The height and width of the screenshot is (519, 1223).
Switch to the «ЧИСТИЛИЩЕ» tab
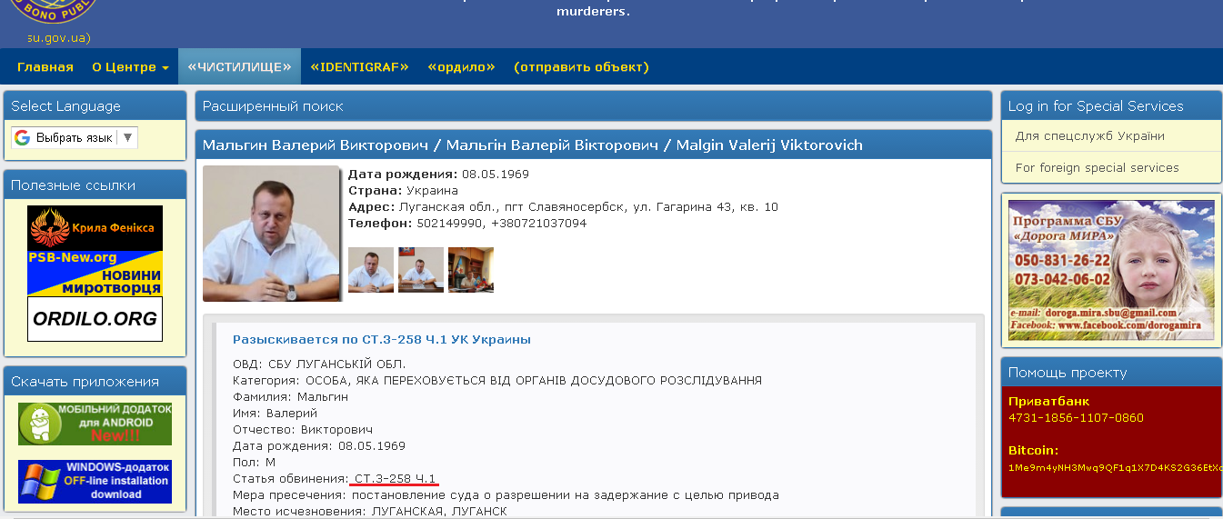[x=239, y=67]
